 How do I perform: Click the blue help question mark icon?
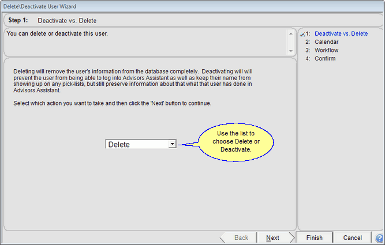point(379,238)
